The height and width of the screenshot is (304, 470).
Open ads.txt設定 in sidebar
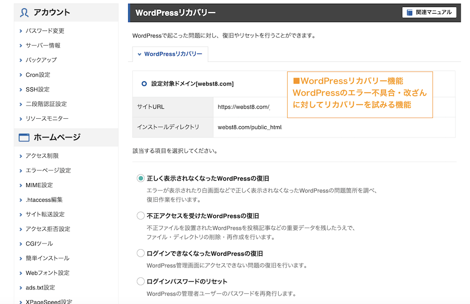coord(40,288)
